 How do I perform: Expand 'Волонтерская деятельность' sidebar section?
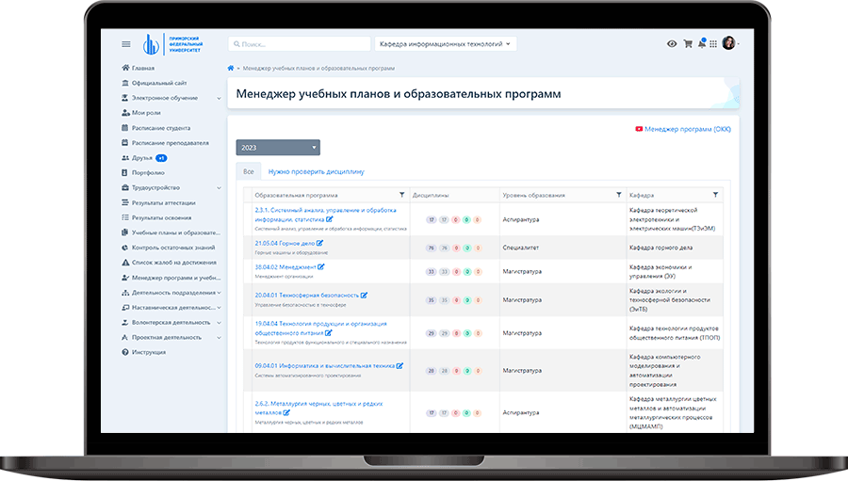[x=171, y=323]
